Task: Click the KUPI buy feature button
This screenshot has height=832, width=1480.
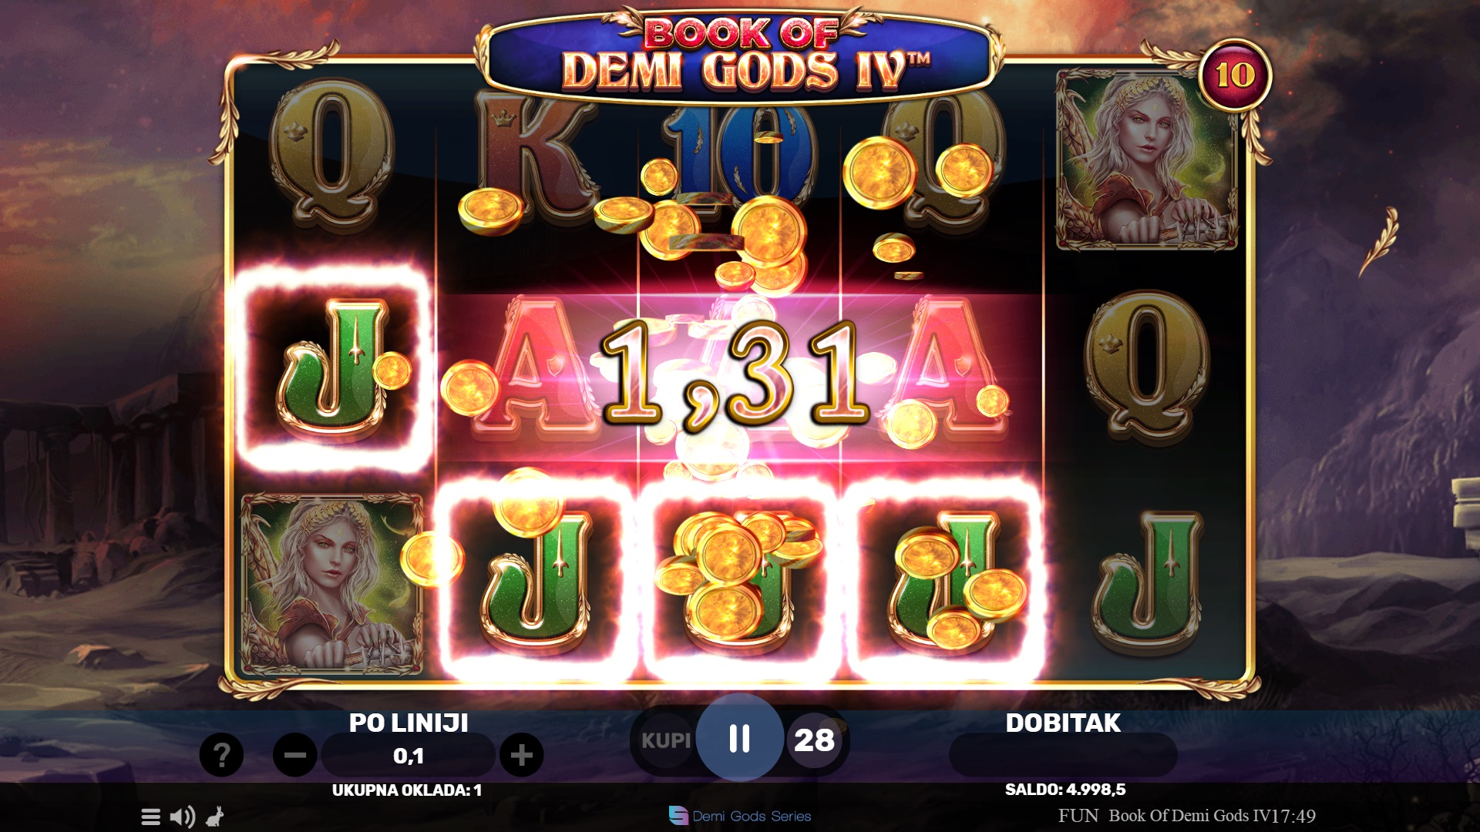Action: [666, 740]
